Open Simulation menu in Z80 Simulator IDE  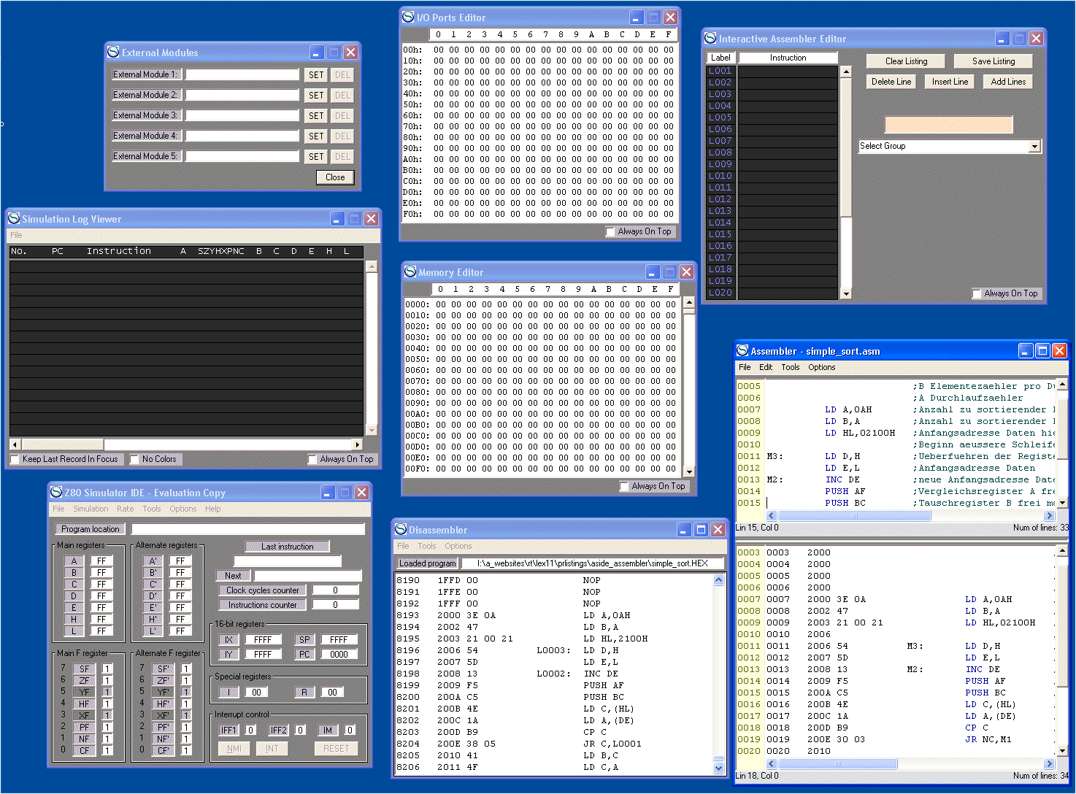point(91,509)
